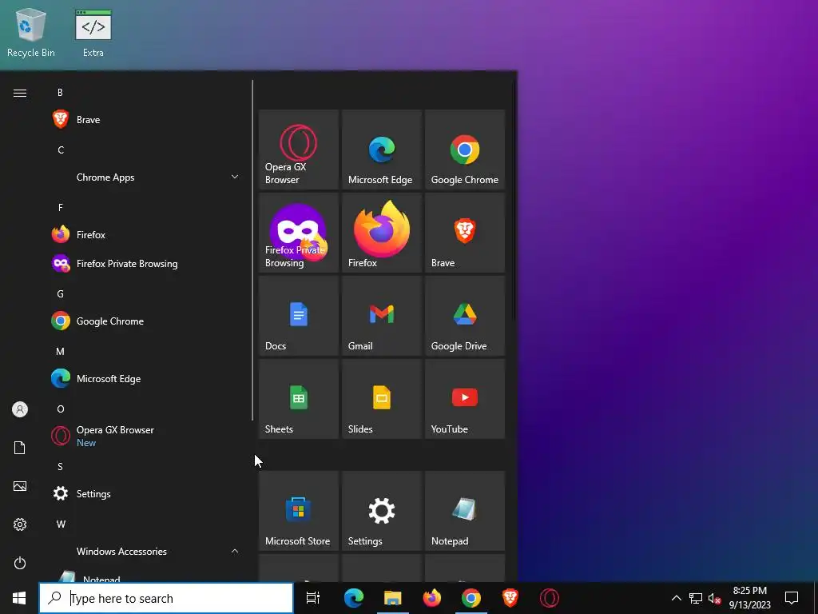The height and width of the screenshot is (614, 818).
Task: Launch the Google Chrome pinned tile
Action: pos(465,150)
